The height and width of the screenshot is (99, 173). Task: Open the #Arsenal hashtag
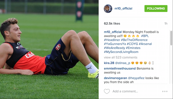click(145, 44)
